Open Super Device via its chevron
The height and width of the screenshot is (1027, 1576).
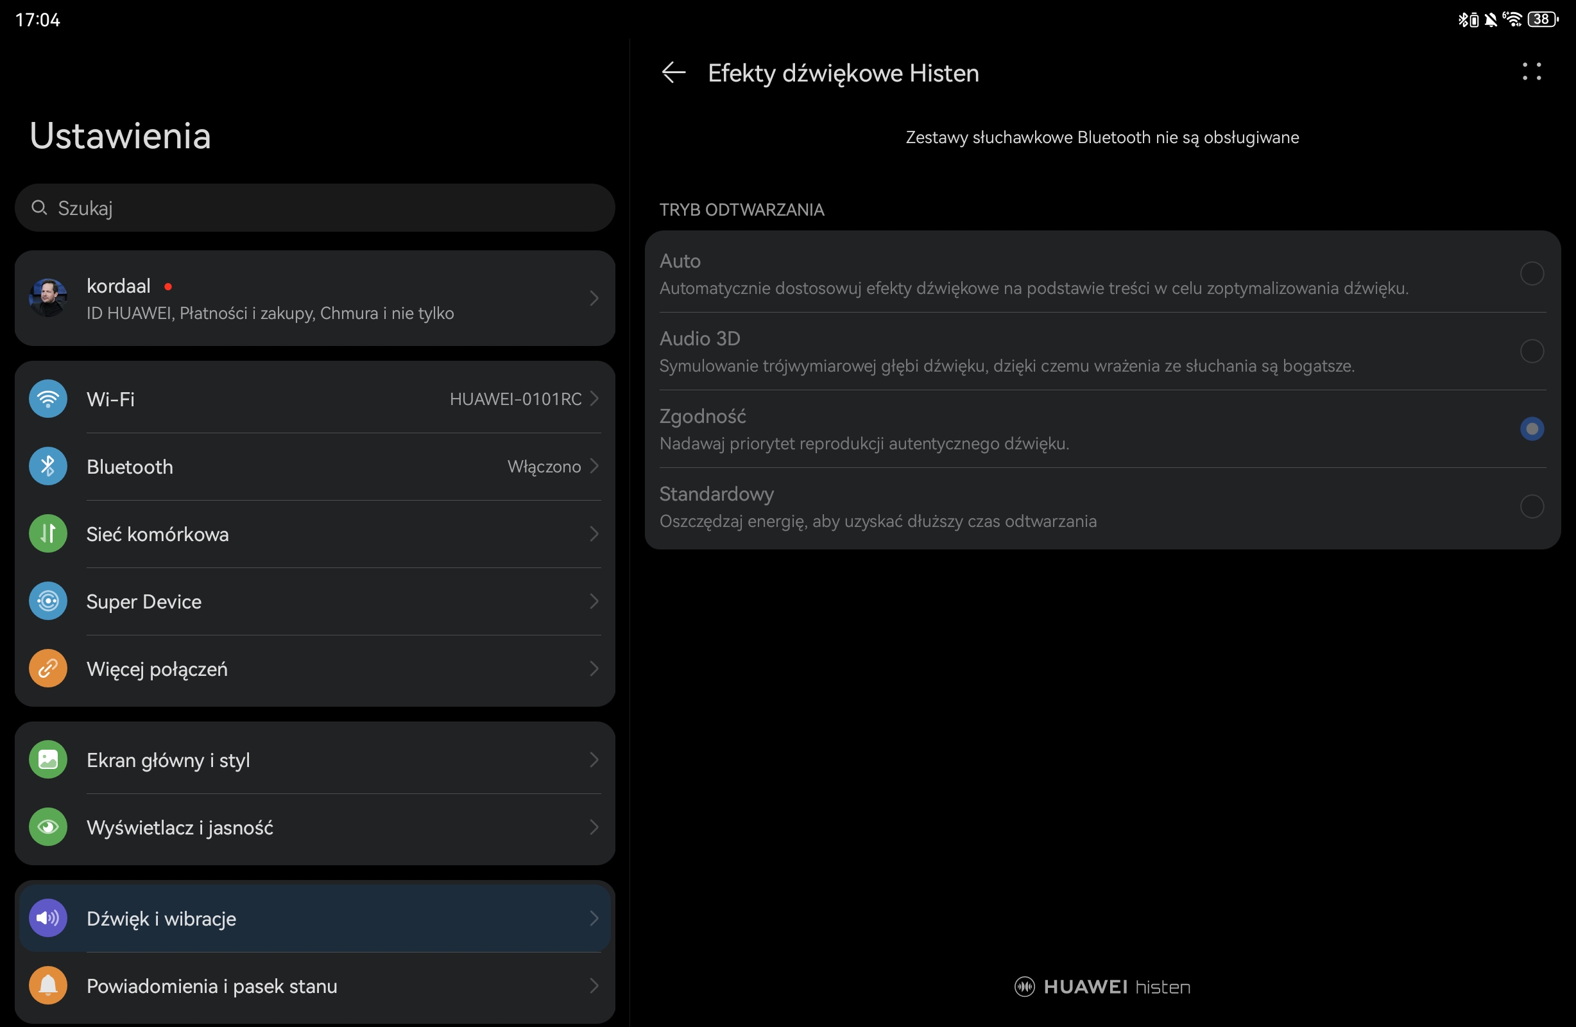[594, 601]
